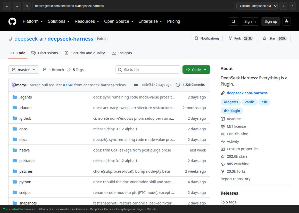The height and width of the screenshot is (213, 299).
Task: Open a new browser tab with plus
Action: [283, 6]
